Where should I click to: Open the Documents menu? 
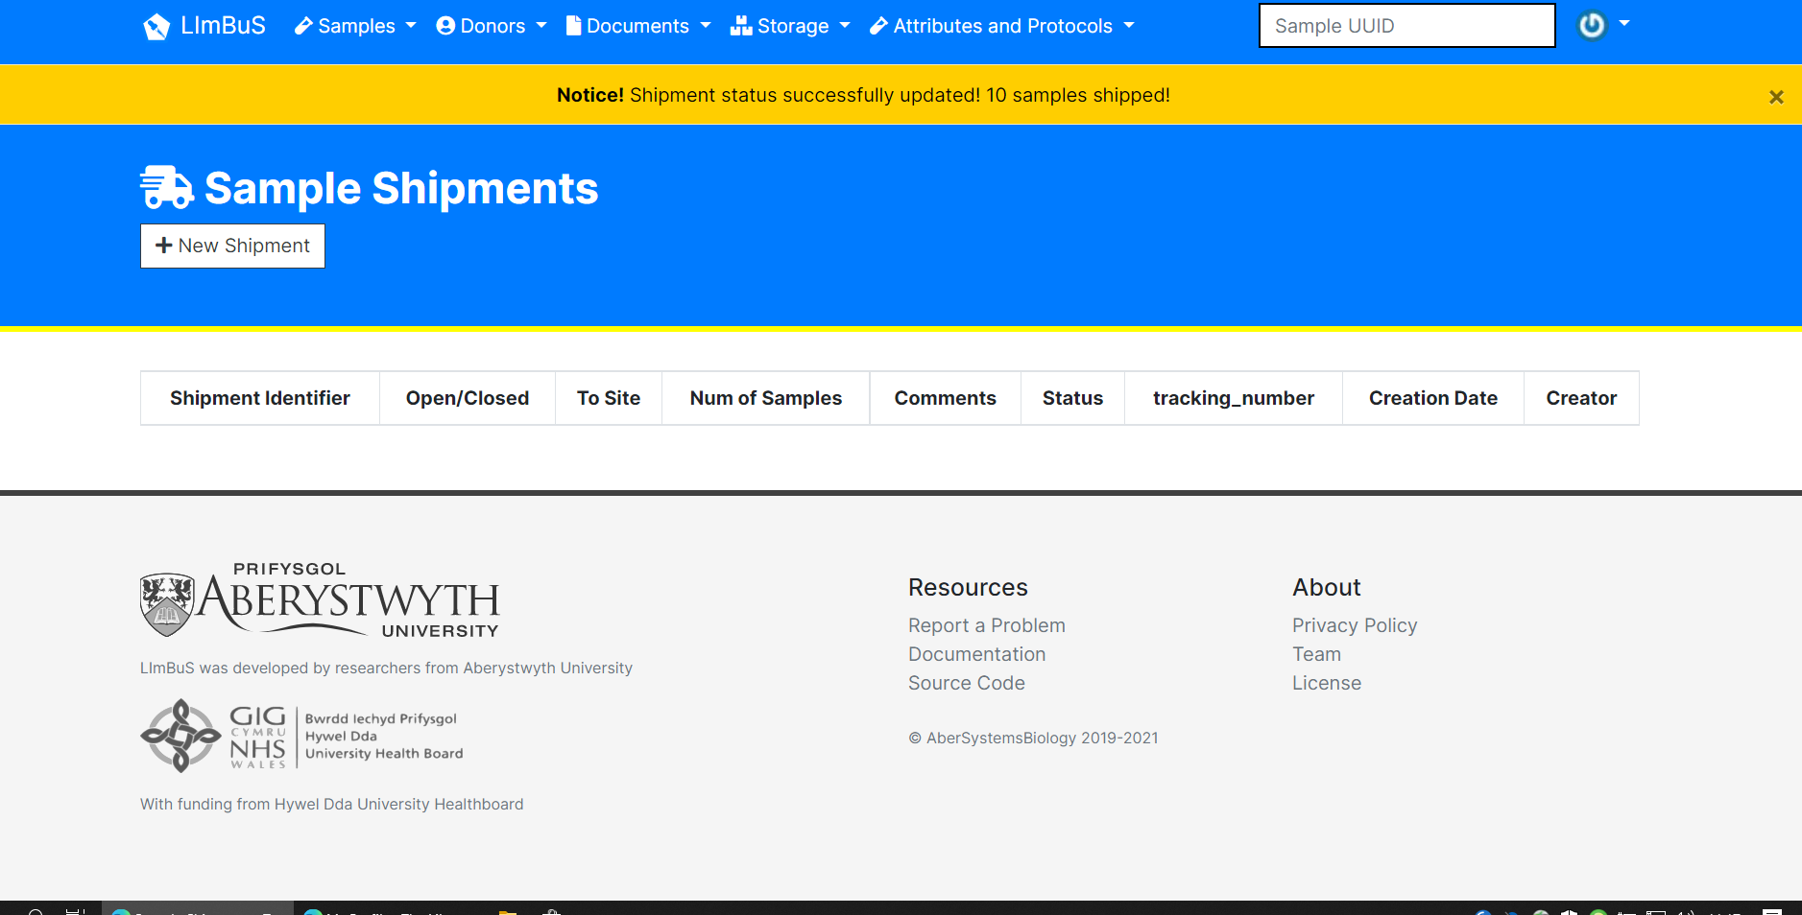point(639,26)
